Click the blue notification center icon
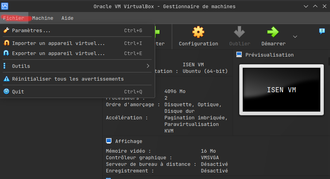 pyautogui.click(x=322, y=31)
